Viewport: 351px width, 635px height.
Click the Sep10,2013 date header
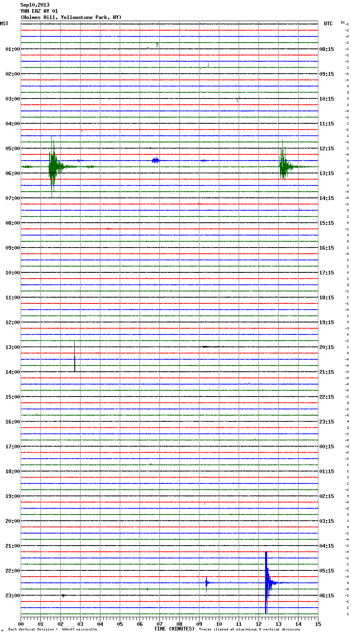35,5
